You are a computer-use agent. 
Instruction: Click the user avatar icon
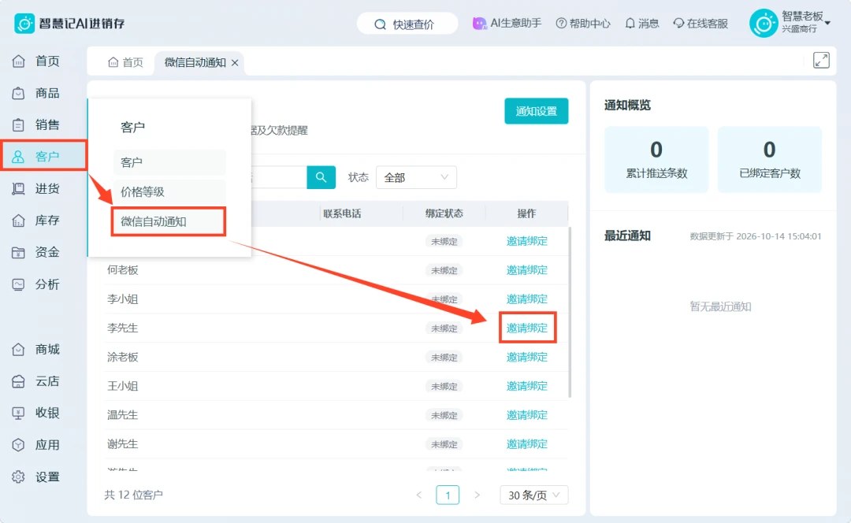[764, 24]
